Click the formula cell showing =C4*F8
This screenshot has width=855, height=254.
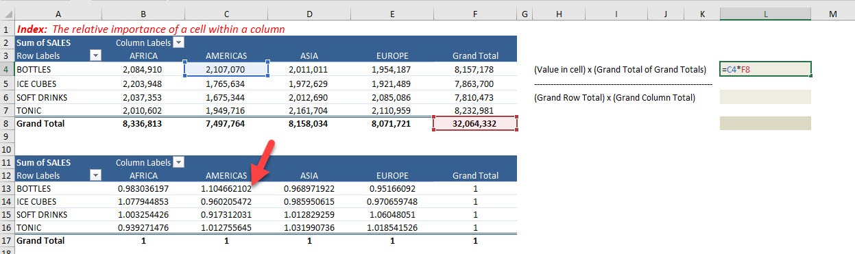(x=765, y=69)
